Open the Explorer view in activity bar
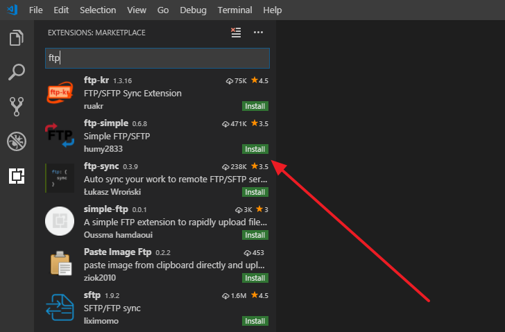Screen dimensions: 505x332 [17, 37]
